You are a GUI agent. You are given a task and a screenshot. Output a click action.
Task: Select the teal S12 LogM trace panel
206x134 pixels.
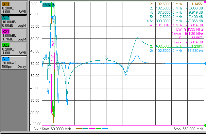pyautogui.click(x=14, y=22)
